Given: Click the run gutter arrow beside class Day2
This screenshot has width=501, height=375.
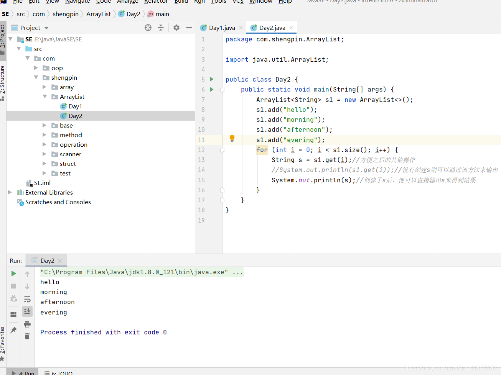Looking at the screenshot, I should [x=212, y=79].
